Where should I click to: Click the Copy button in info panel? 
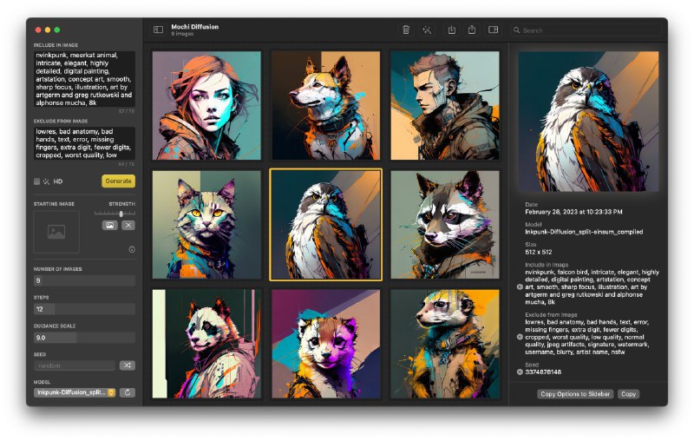628,394
